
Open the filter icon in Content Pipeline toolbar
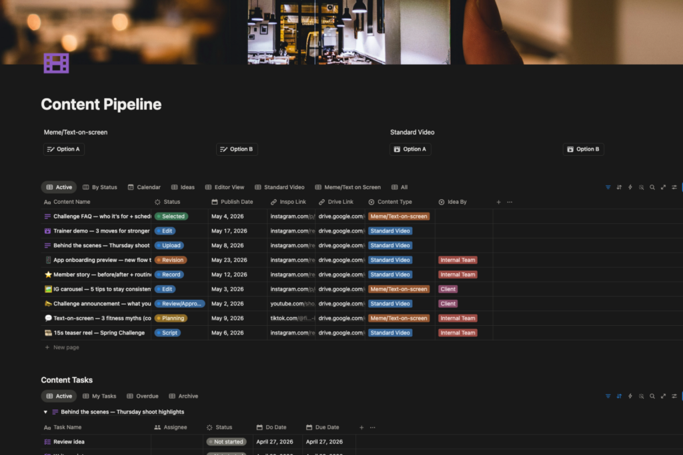pos(608,187)
